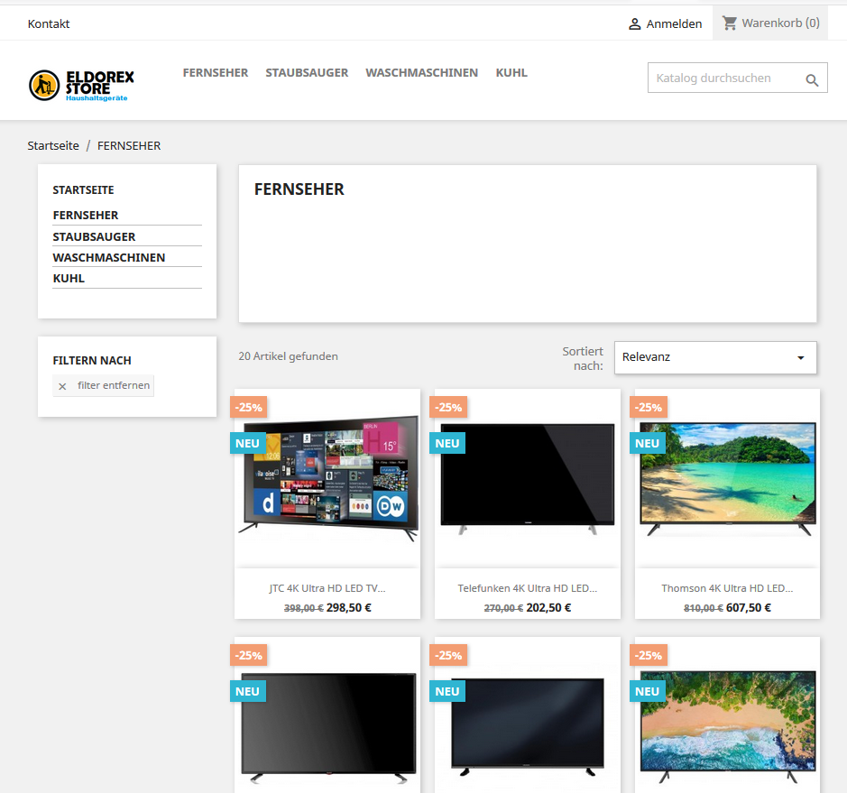This screenshot has height=793, width=847.
Task: Click FERNSEHER in the breadcrumb
Action: [129, 146]
